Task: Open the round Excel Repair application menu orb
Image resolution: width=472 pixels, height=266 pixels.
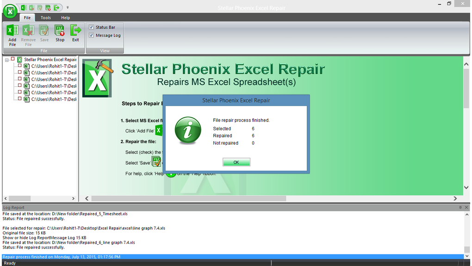Action: tap(10, 12)
